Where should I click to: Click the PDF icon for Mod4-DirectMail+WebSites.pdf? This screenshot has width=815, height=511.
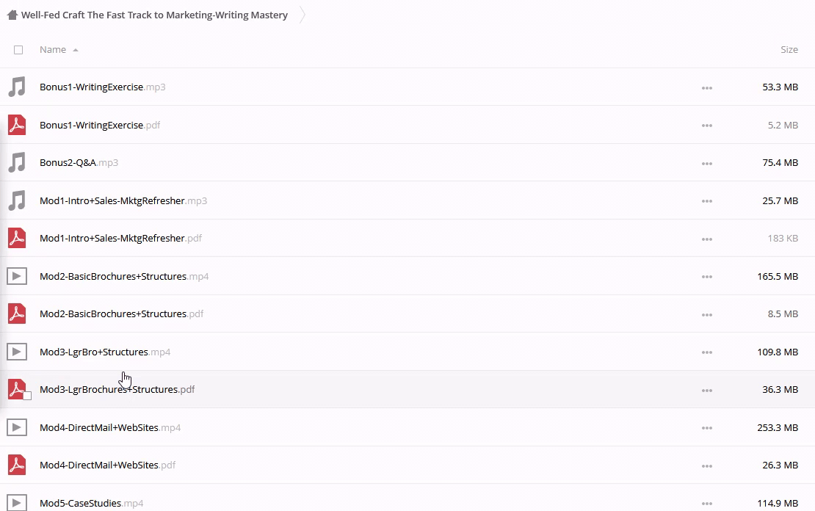[x=17, y=465]
